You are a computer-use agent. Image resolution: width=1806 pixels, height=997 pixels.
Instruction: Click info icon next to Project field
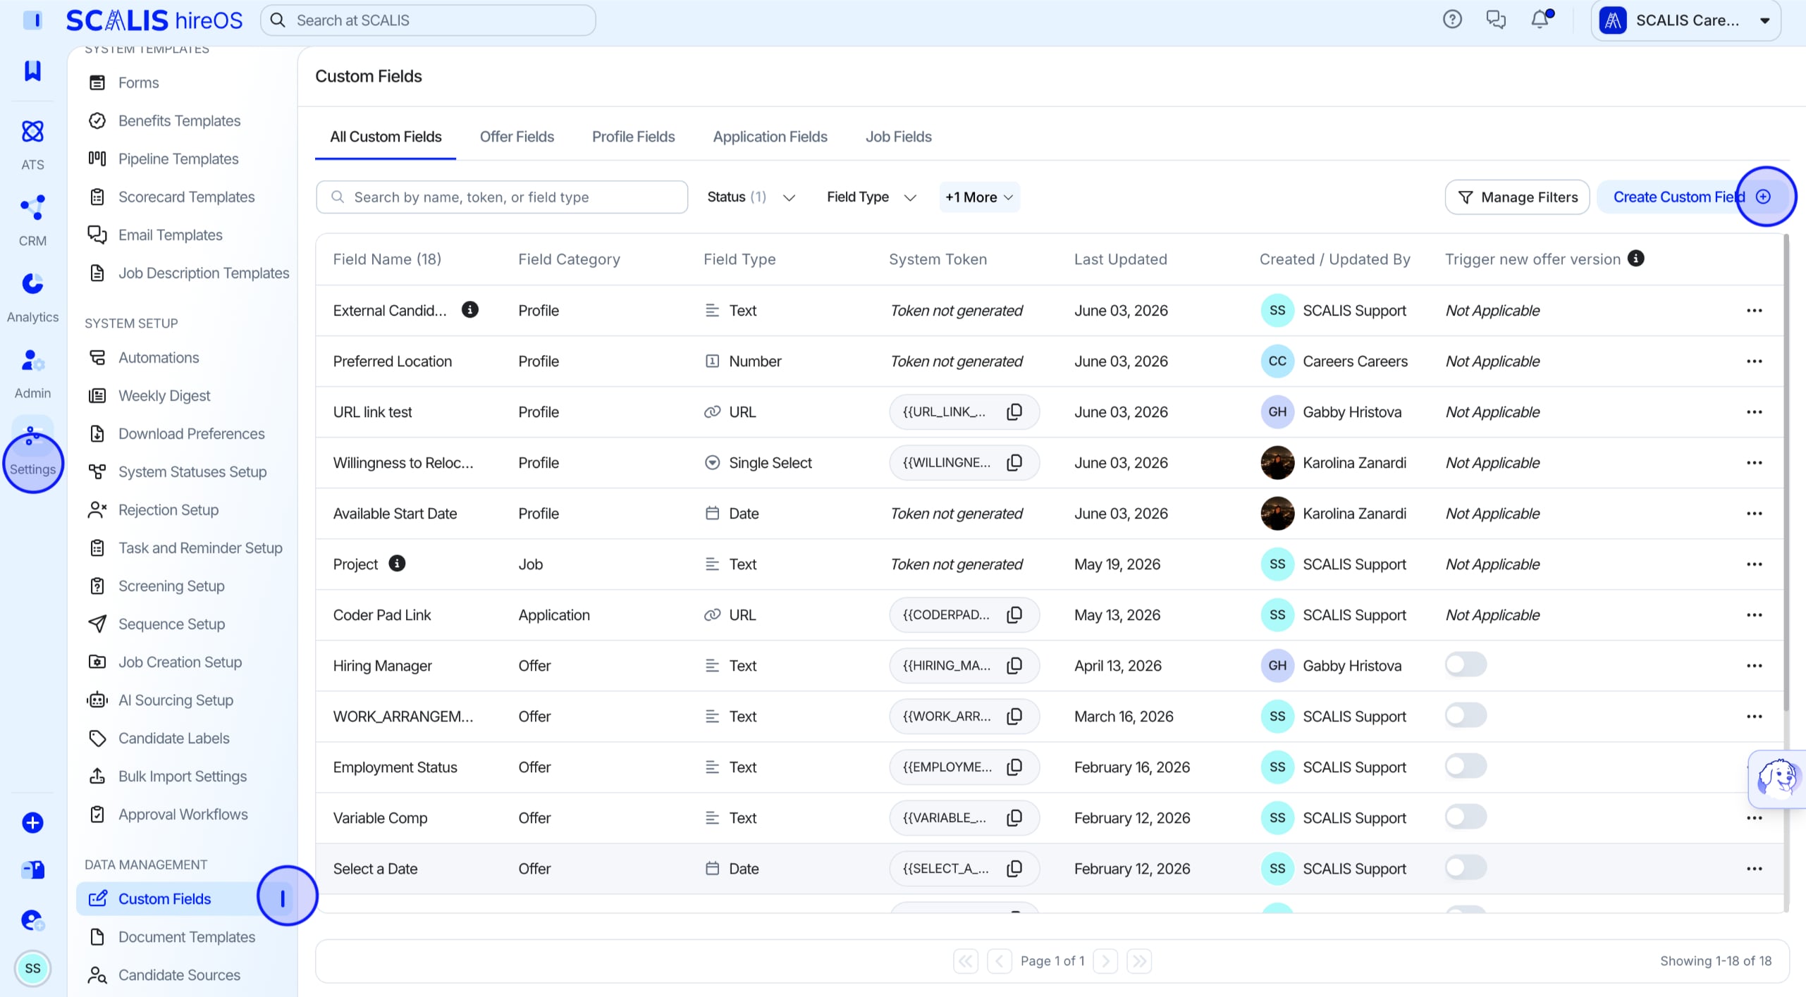point(398,563)
